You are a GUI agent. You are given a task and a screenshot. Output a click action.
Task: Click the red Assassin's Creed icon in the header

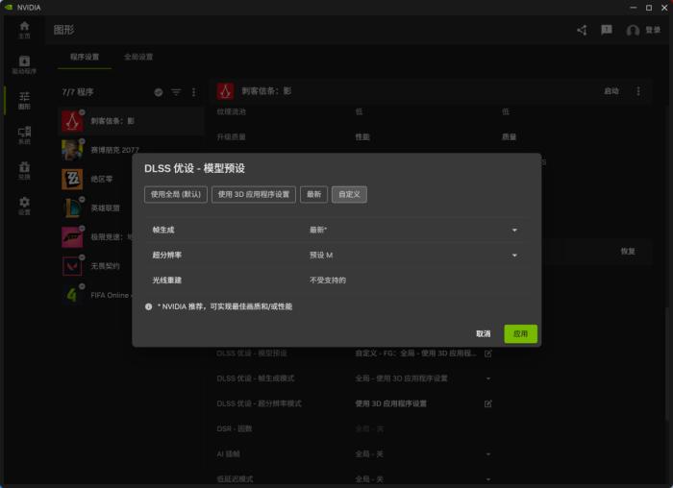225,91
